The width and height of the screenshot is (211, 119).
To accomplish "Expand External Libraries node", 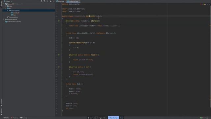I will coord(4,19).
